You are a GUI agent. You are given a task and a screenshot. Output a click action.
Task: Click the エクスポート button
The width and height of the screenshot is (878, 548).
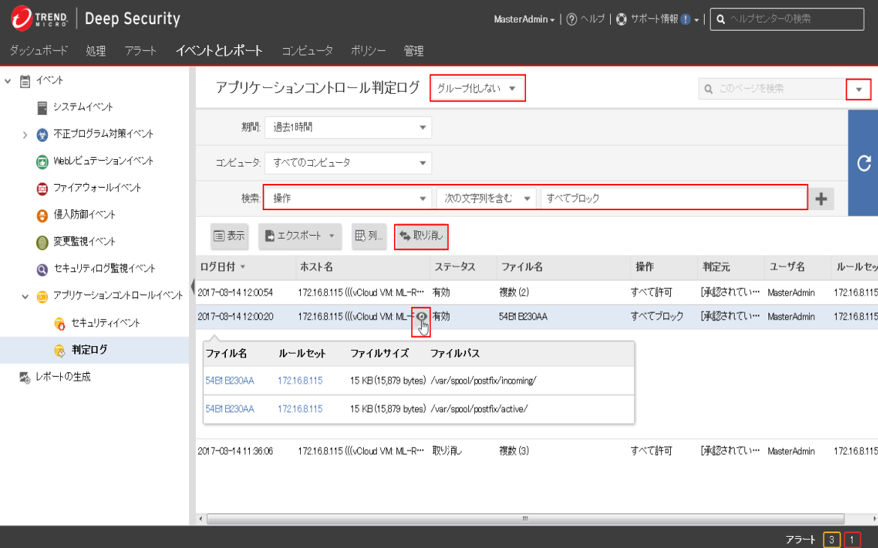(x=300, y=236)
